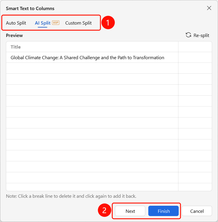Click the red circle marker numbered 2
This screenshot has width=218, height=222.
coord(104,210)
